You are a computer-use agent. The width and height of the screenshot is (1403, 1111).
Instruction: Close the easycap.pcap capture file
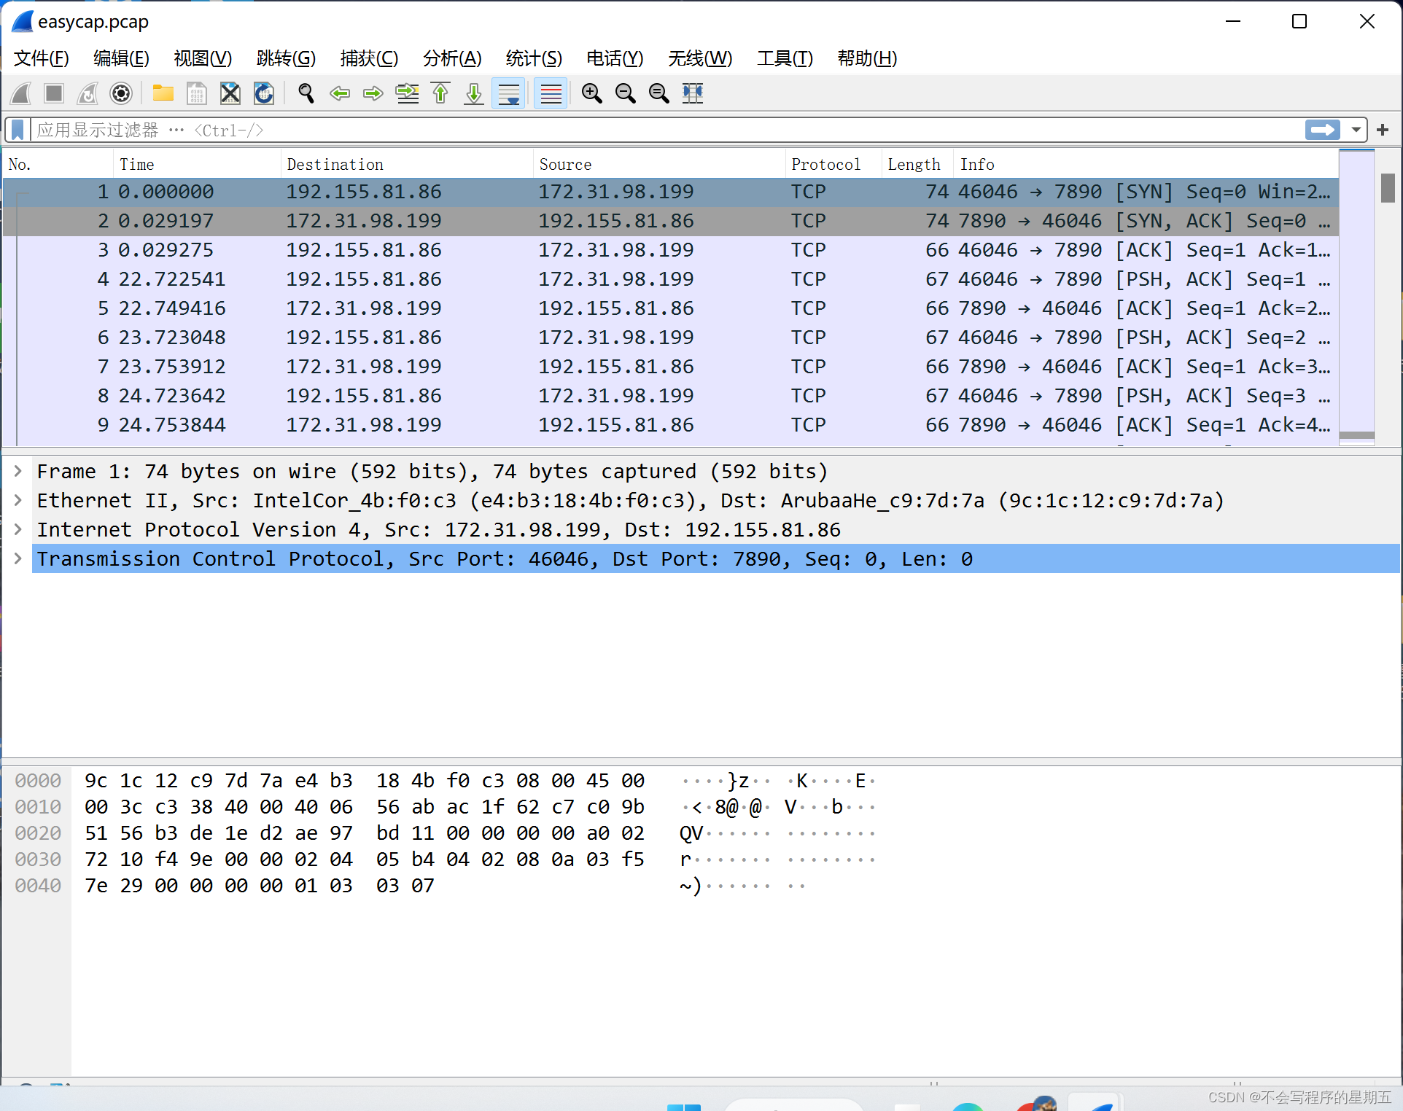[x=230, y=93]
